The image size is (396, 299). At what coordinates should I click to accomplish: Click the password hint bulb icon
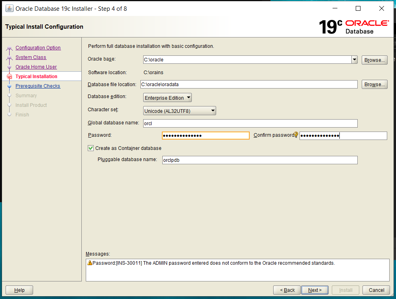tap(296, 135)
